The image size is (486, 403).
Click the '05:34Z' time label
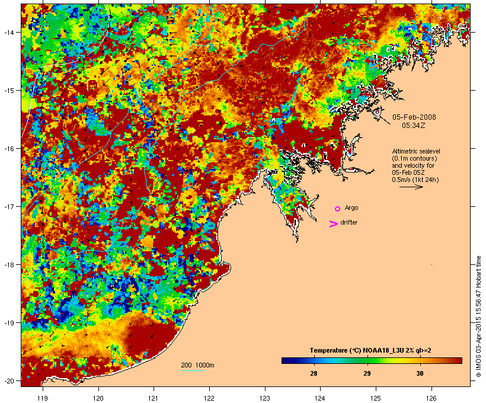coord(414,126)
